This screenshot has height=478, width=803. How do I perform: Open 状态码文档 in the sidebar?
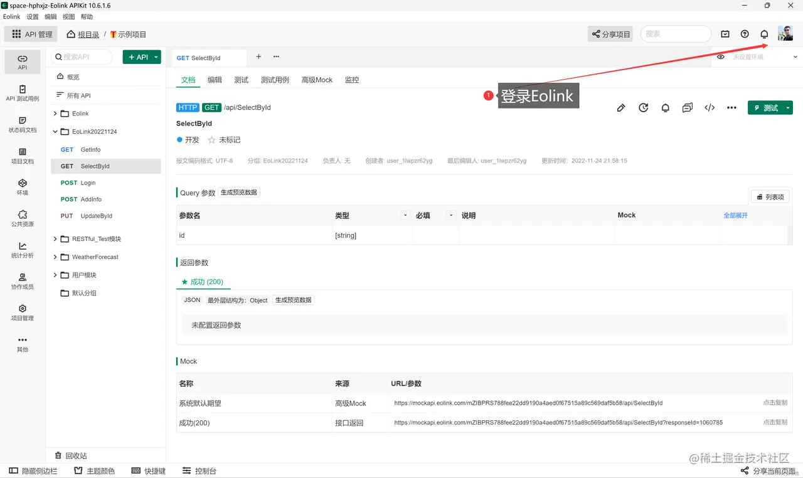23,124
